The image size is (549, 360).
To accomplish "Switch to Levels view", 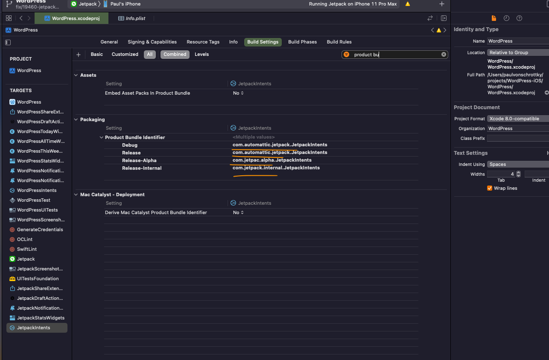I will [x=202, y=55].
